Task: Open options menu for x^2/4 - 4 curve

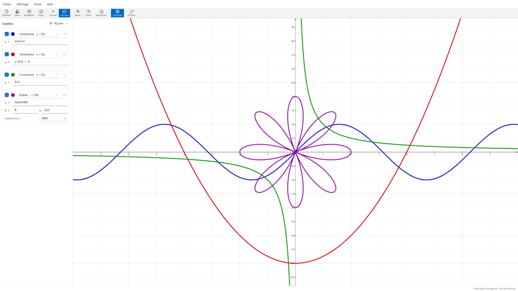Action: pyautogui.click(x=64, y=55)
